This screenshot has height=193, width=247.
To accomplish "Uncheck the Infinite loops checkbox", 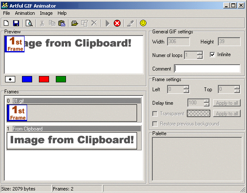I will coord(212,54).
